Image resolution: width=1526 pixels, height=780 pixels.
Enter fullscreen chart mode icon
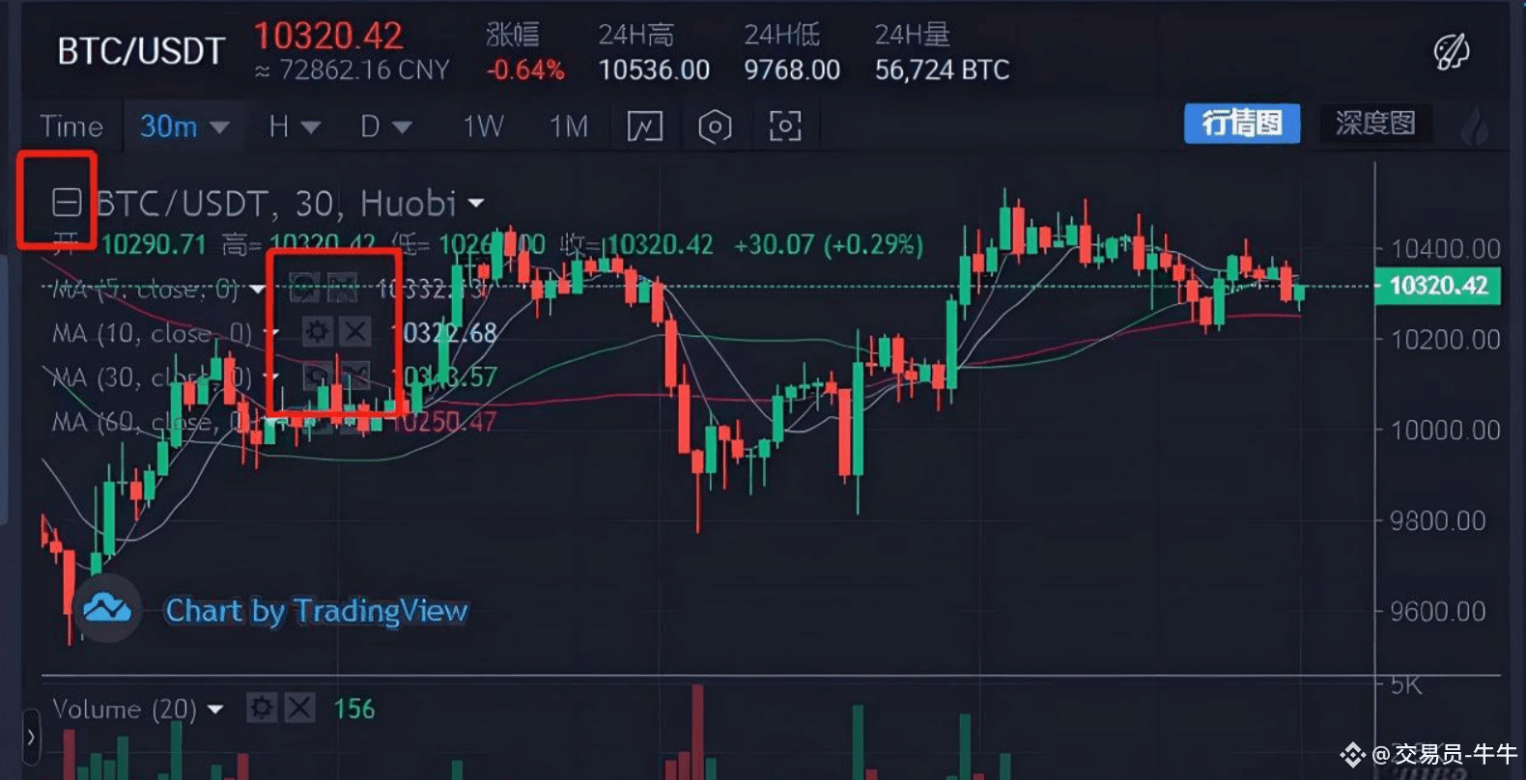(x=785, y=126)
